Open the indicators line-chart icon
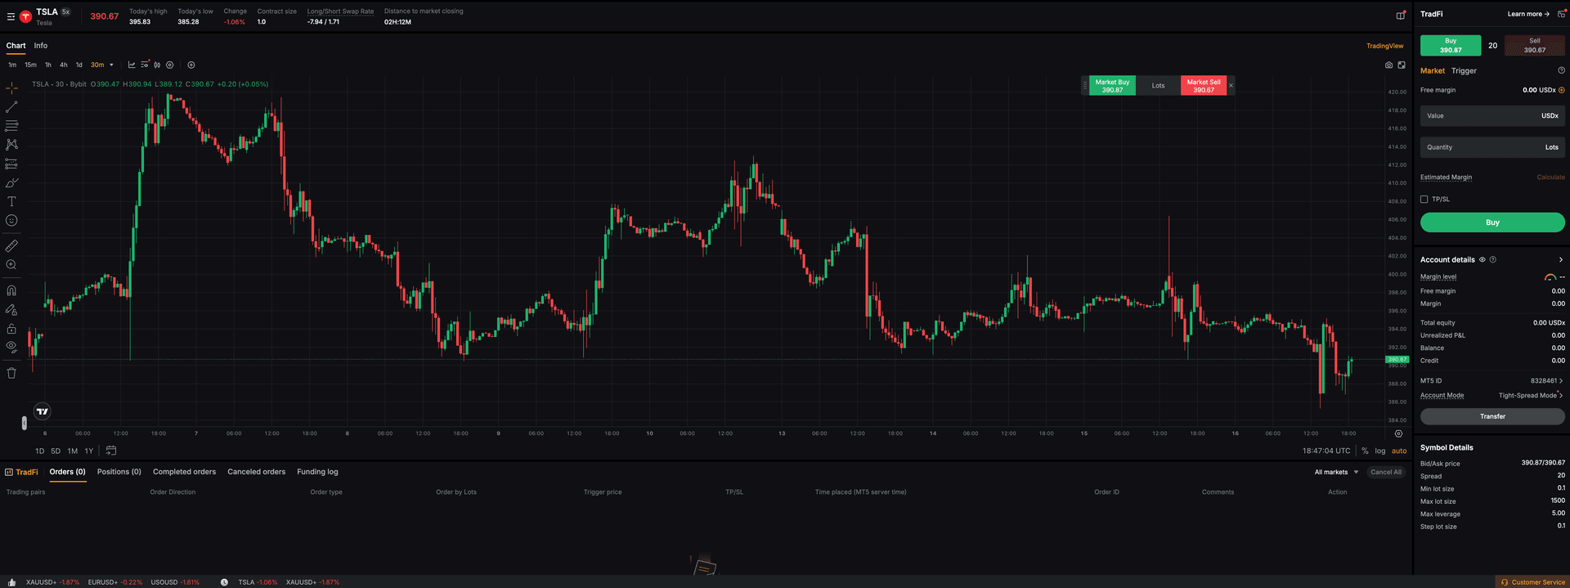The width and height of the screenshot is (1570, 588). 132,65
